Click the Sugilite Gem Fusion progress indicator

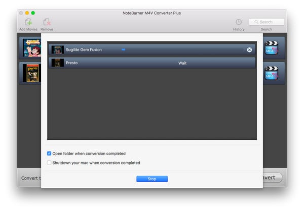(x=123, y=49)
